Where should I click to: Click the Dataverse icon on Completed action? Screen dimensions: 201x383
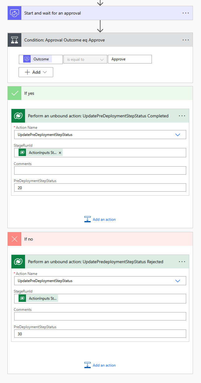(x=18, y=116)
